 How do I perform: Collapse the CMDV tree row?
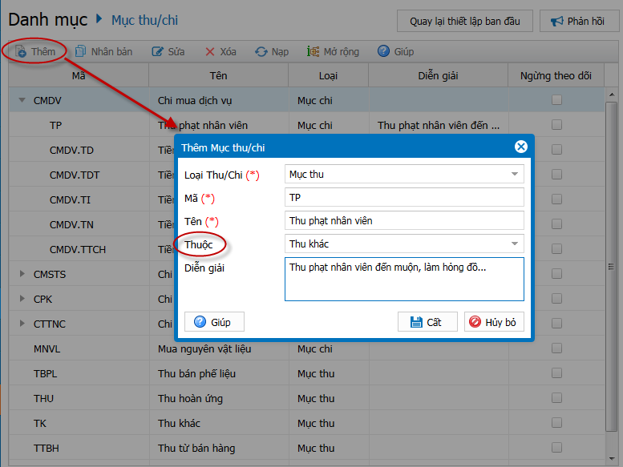(x=22, y=100)
